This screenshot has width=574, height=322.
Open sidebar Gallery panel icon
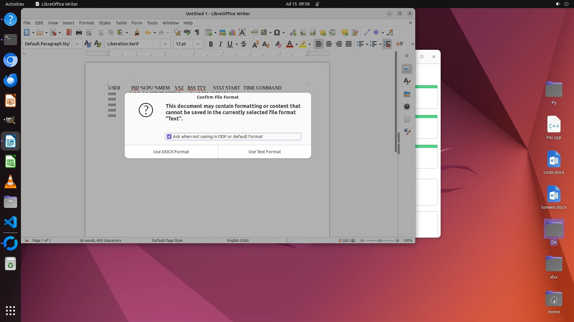[407, 94]
